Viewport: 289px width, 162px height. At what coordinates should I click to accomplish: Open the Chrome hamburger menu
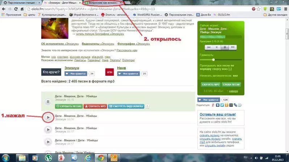point(285,9)
